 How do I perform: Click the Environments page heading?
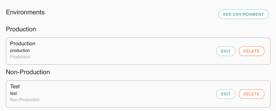25,12
